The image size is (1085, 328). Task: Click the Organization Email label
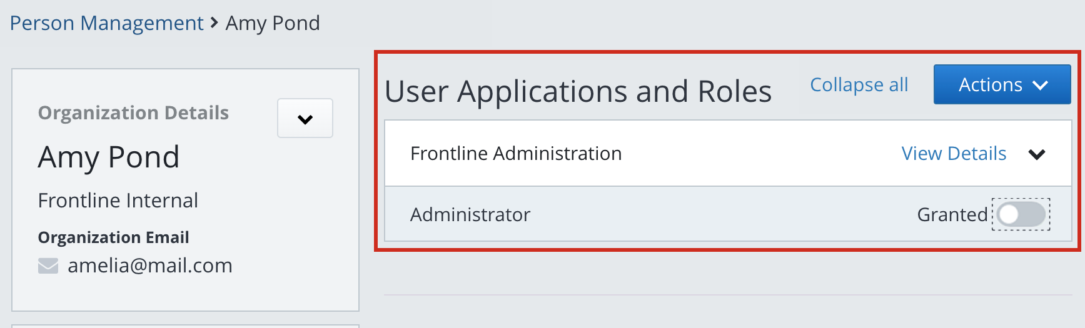click(113, 237)
